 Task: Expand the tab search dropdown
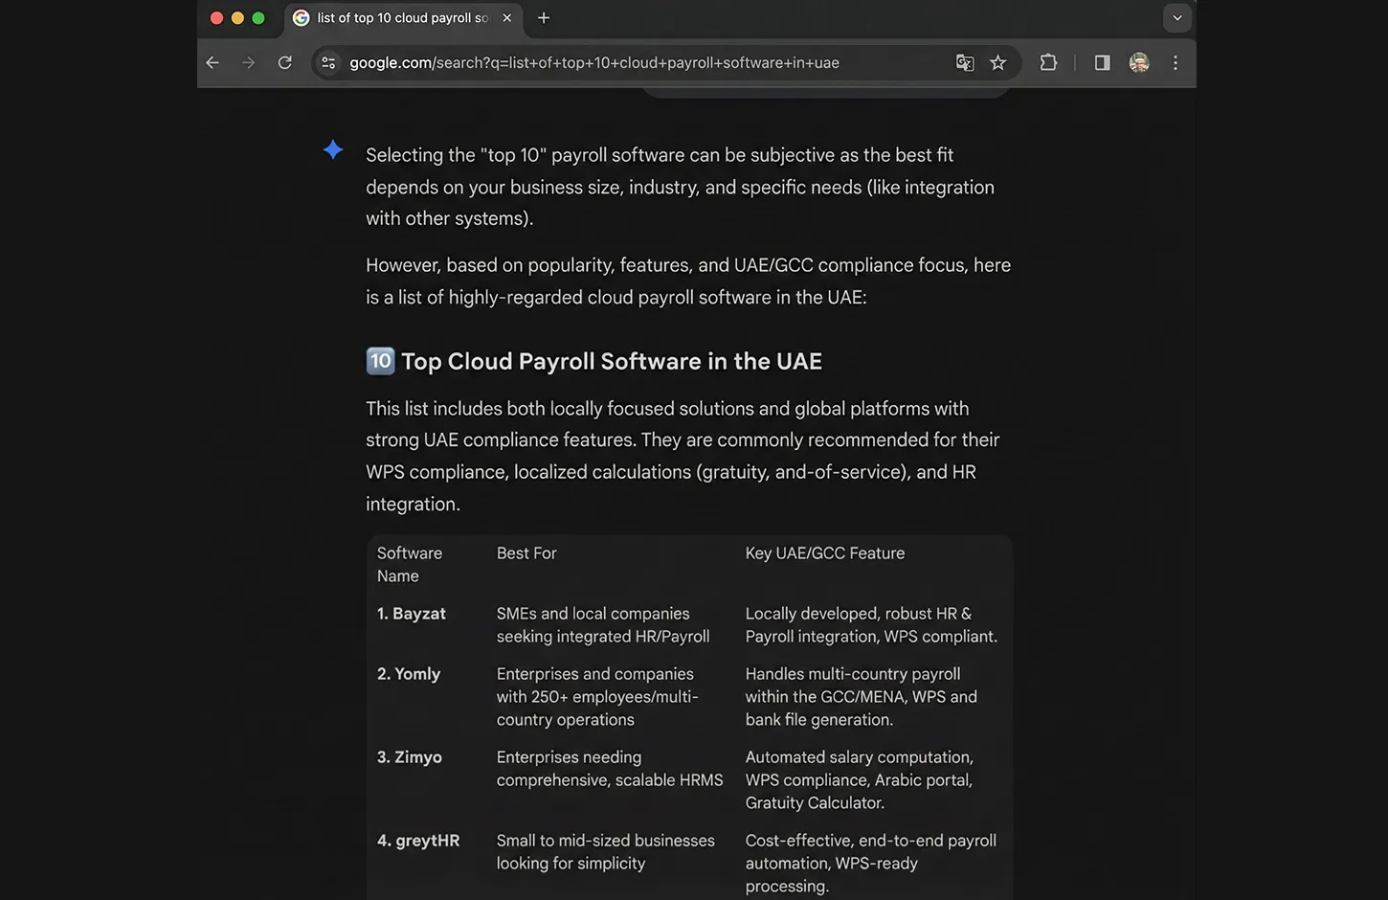pos(1177,18)
